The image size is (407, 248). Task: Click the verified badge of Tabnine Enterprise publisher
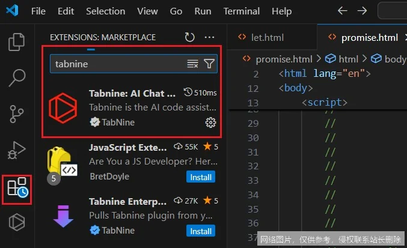[x=95, y=230]
